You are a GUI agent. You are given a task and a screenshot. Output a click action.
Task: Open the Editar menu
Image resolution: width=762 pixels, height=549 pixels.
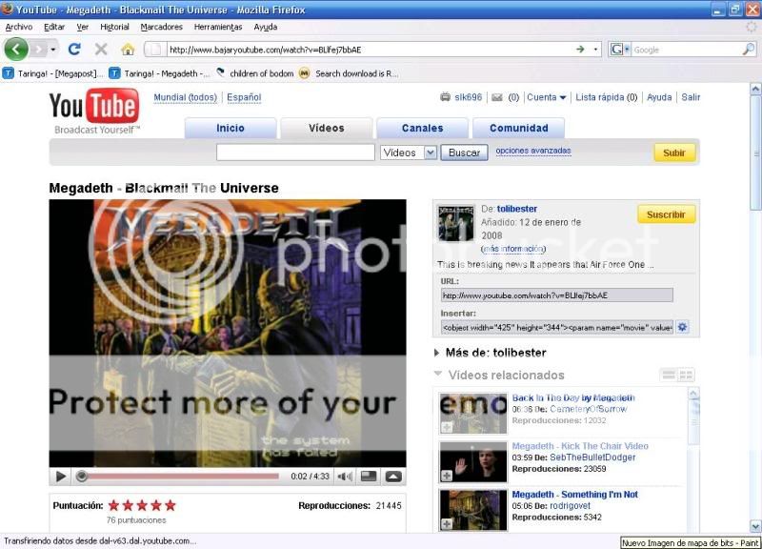pos(54,28)
